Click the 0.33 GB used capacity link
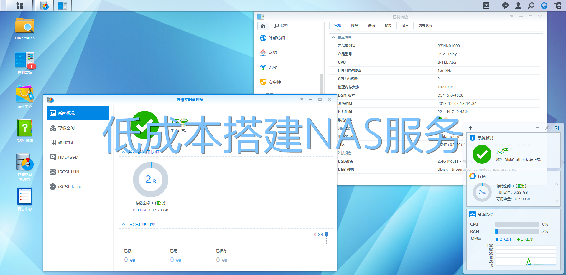This screenshot has height=275, width=566. tap(140, 210)
